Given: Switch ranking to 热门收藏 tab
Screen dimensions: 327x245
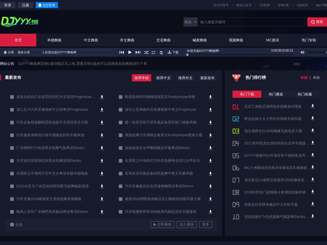Looking at the screenshot, I should (x=305, y=94).
